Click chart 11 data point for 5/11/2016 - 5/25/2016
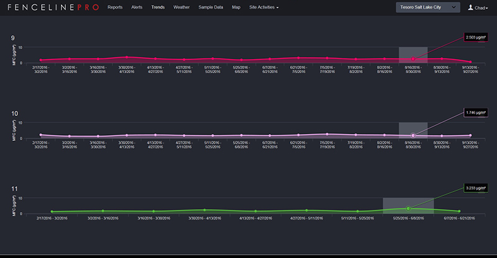497x258 pixels. point(358,211)
